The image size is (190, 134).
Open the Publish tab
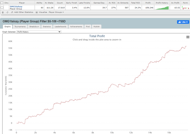click(x=96, y=27)
